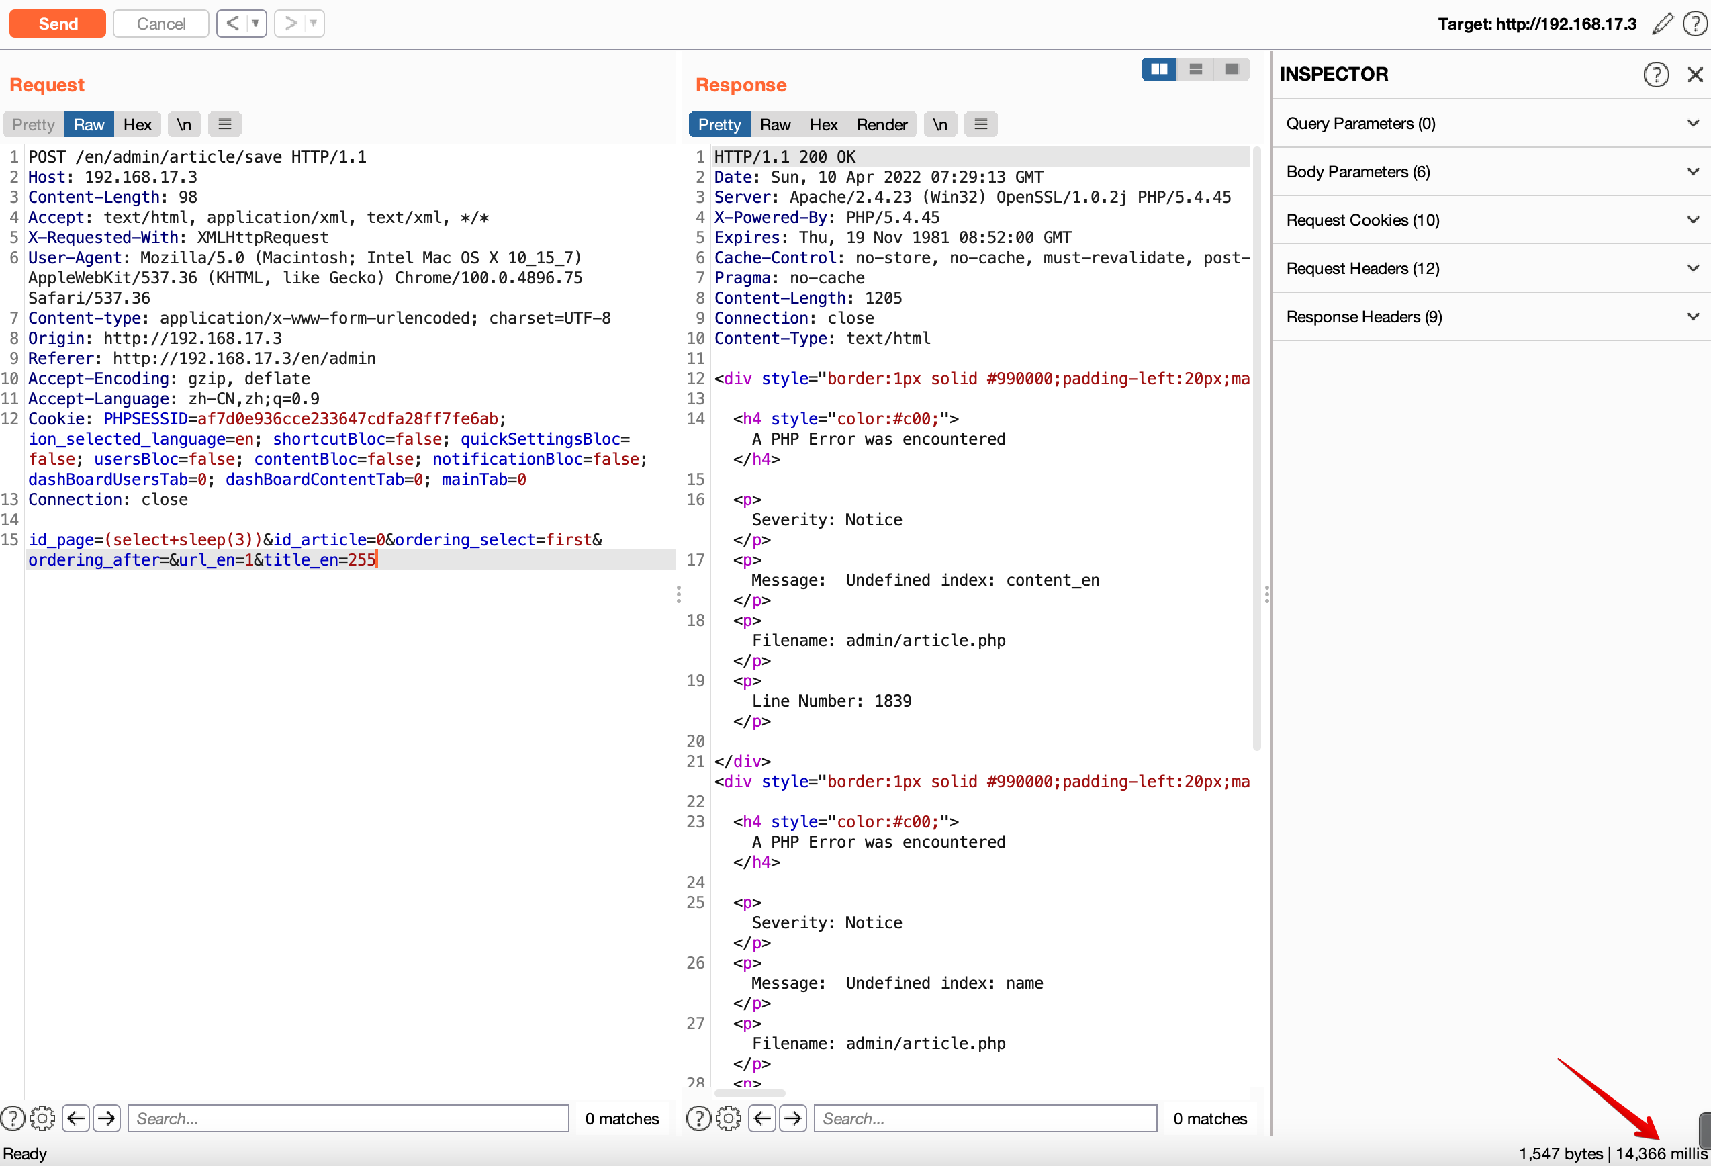1711x1166 pixels.
Task: Switch to the top-bottom split layout
Action: tap(1195, 69)
